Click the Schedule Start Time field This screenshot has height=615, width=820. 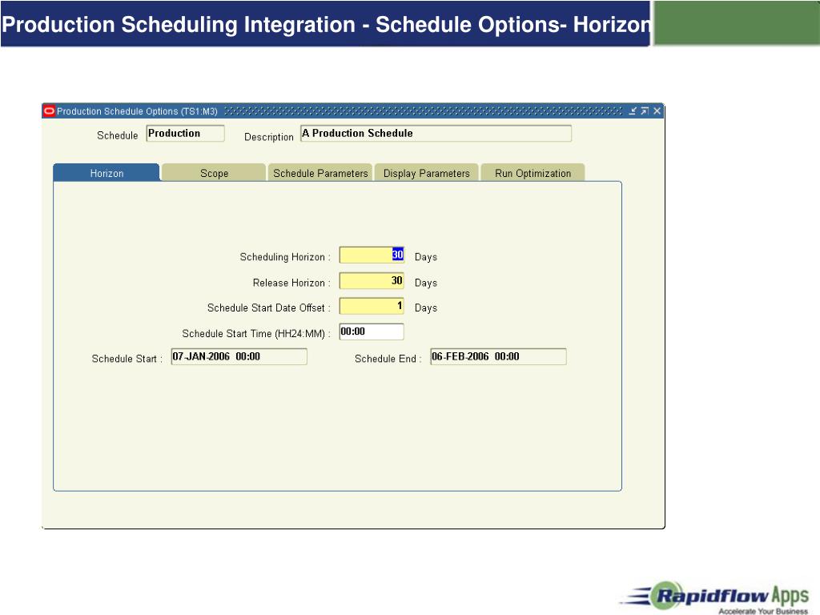pyautogui.click(x=372, y=332)
